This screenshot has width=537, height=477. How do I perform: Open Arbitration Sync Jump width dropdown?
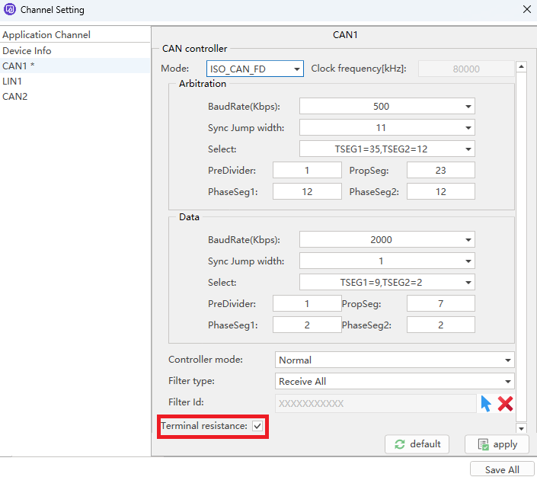(387, 127)
